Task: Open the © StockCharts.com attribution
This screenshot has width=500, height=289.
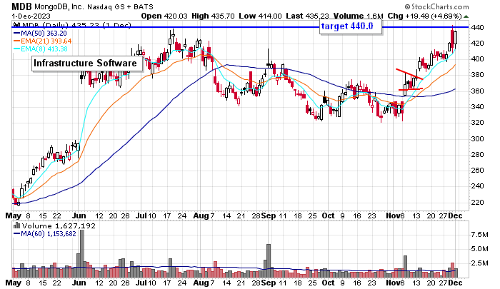Action: (x=437, y=6)
